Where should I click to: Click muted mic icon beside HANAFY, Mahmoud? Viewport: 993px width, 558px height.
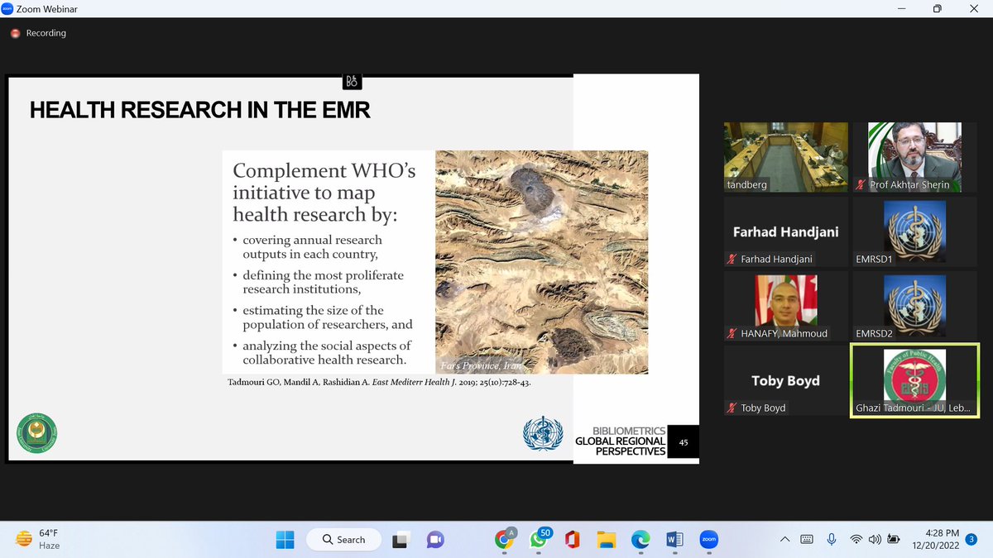pos(732,334)
